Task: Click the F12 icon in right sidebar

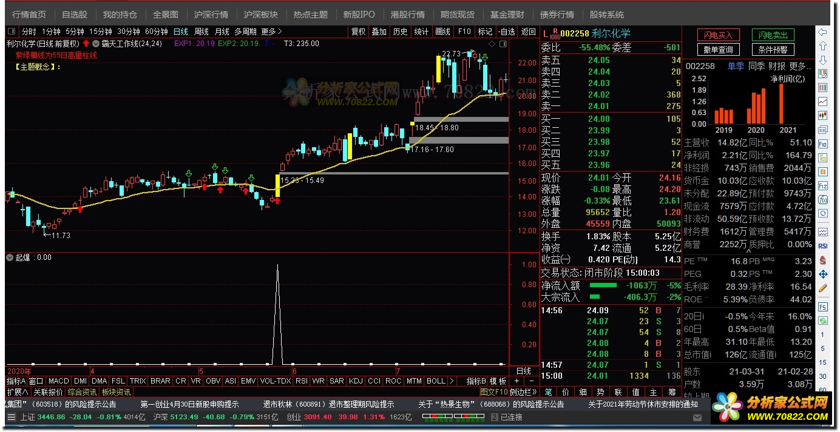Action: tap(823, 185)
